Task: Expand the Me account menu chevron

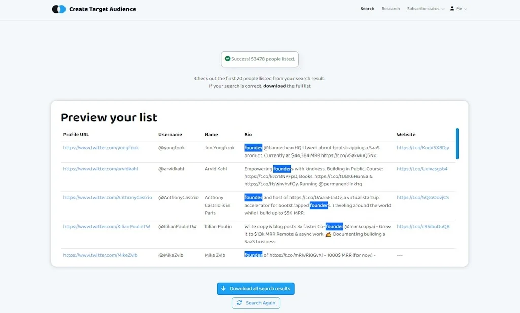Action: (465, 8)
